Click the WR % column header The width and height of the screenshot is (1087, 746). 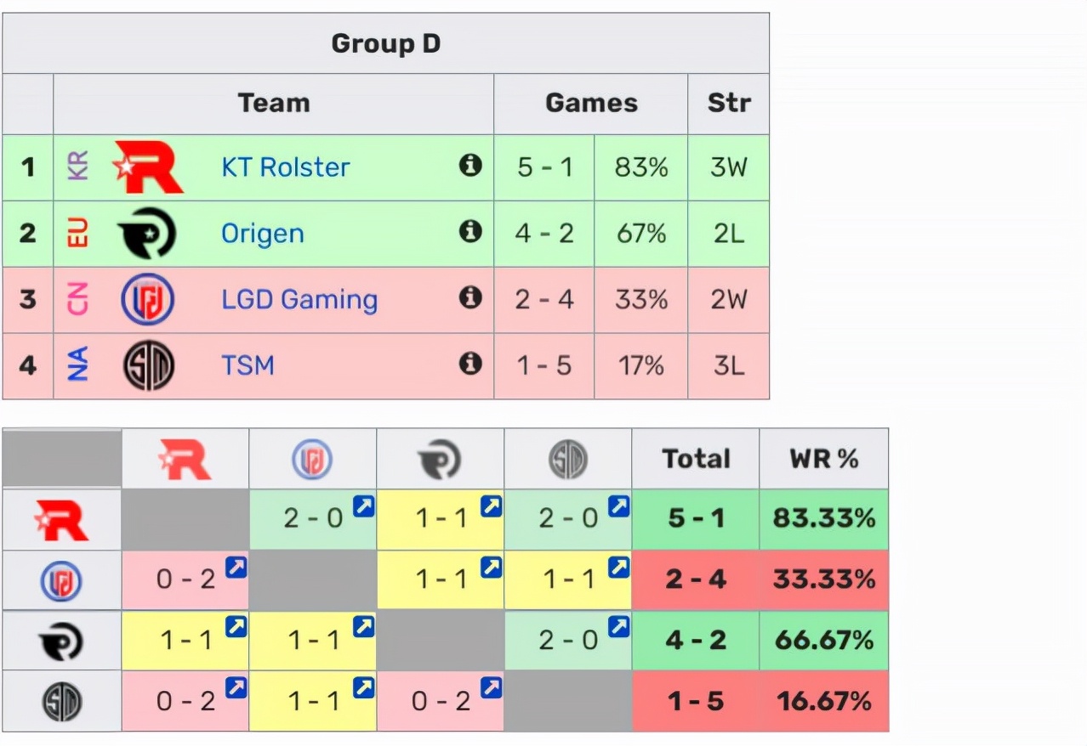(822, 459)
